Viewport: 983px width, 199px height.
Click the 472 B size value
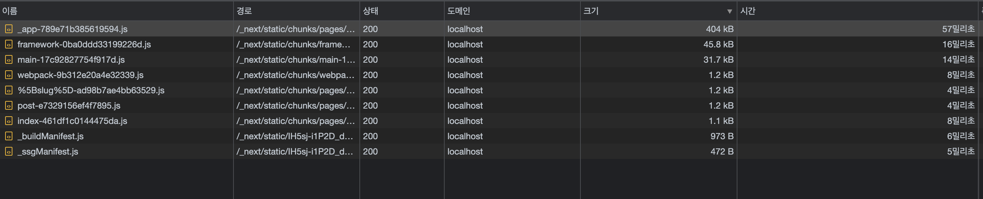[722, 152]
